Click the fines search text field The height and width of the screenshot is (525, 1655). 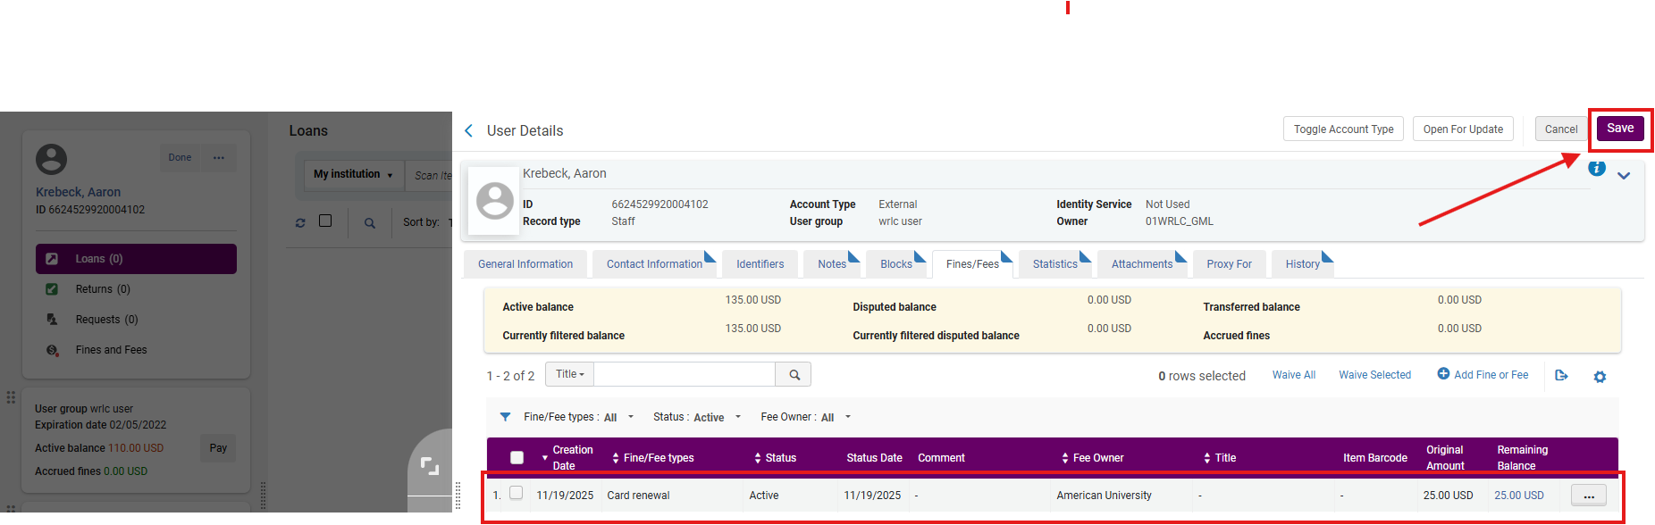coord(684,374)
